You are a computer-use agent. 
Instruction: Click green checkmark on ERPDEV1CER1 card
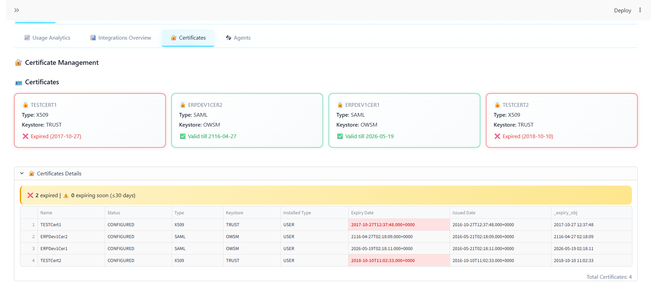pyautogui.click(x=340, y=136)
